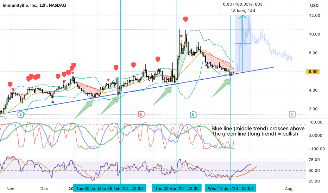Screen dimensions: 328x193
Task: Click the 8.00 price axis label
Action: (x=313, y=53)
